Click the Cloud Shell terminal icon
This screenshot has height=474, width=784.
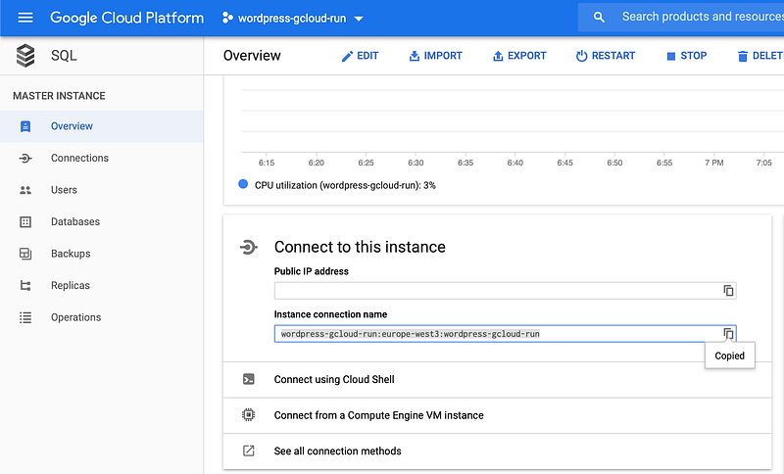point(249,380)
